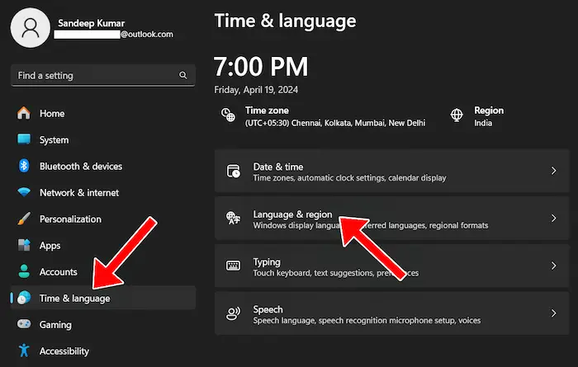The width and height of the screenshot is (578, 367).
Task: Click the Time zones, automatic clock settings description
Action: [x=349, y=178]
